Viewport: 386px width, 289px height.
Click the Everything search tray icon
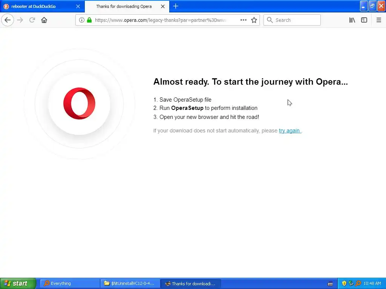[x=358, y=283]
